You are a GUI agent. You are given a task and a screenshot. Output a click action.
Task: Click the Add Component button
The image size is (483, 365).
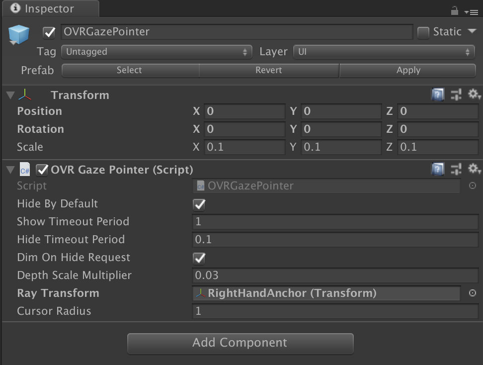(x=241, y=343)
